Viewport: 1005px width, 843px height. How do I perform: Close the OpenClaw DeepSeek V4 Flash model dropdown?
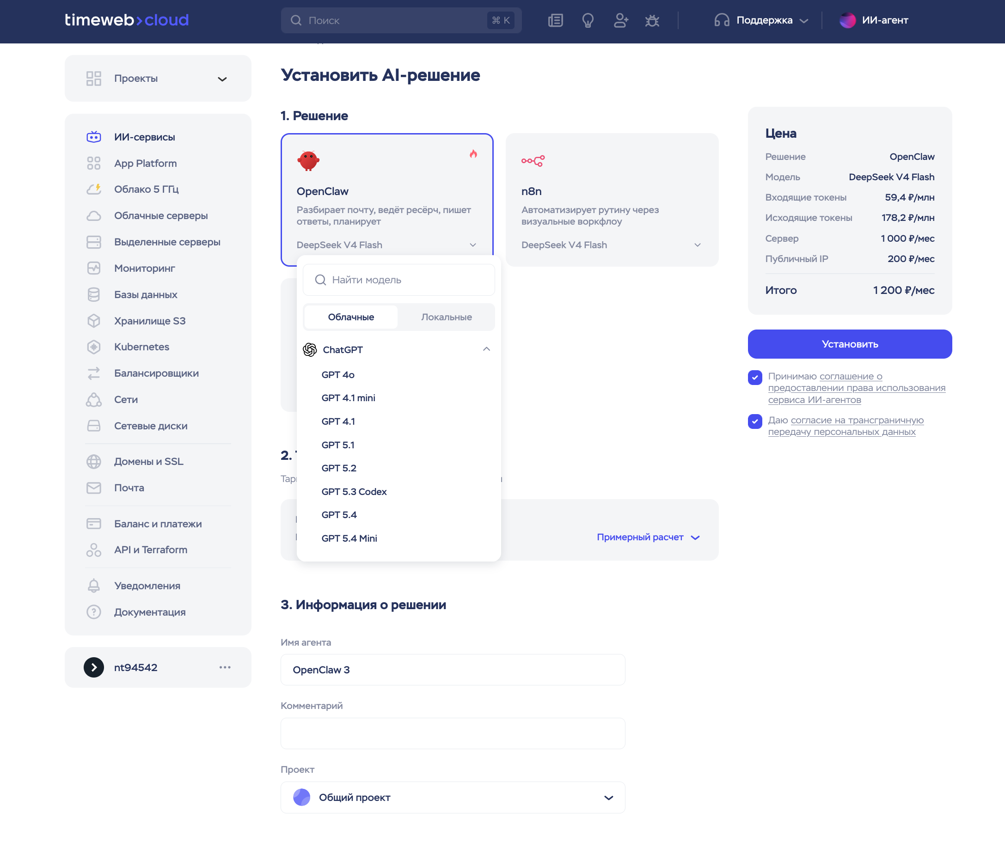(x=386, y=245)
